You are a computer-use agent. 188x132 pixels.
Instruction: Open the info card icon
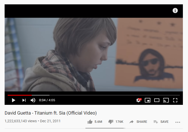coord(175,11)
